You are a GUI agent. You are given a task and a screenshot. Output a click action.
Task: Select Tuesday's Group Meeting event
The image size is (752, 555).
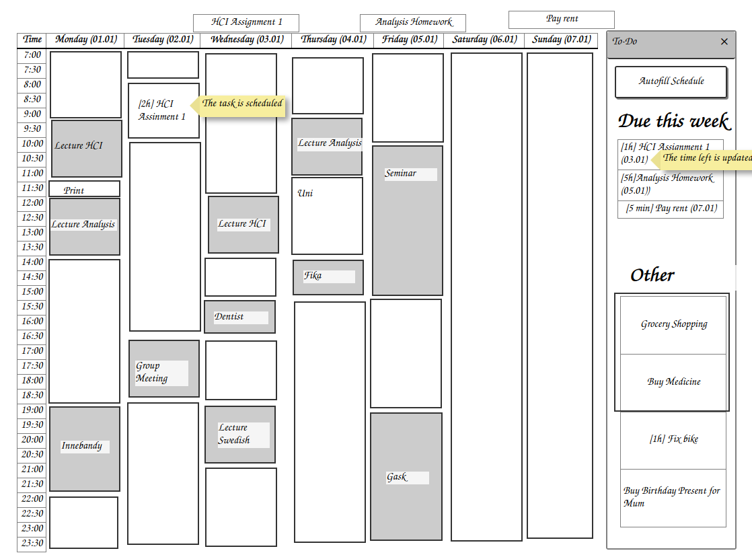pos(164,369)
